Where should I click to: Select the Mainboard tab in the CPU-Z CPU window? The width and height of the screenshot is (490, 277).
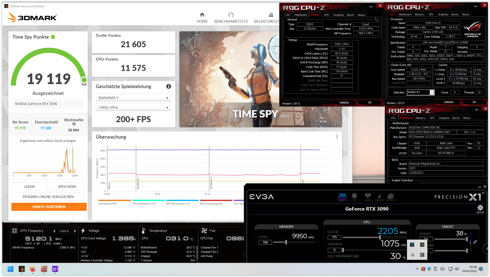[405, 14]
